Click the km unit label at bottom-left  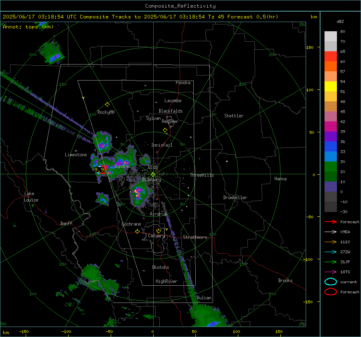pos(6,333)
